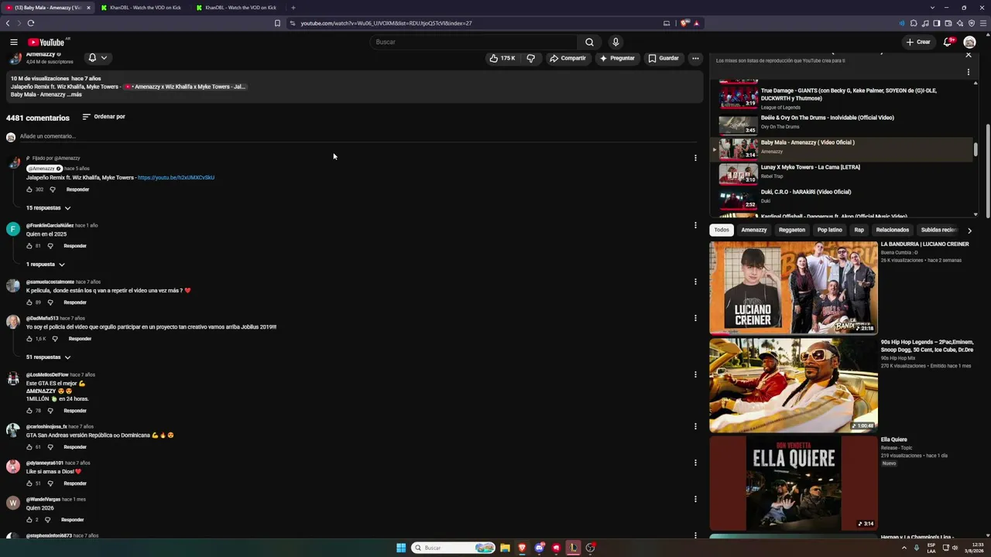Go to YouTube home via the logo
Screen dimensions: 991x557
46,42
